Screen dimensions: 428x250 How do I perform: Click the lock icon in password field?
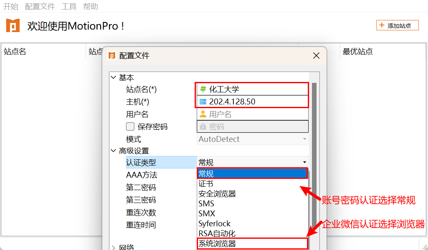[x=203, y=127]
